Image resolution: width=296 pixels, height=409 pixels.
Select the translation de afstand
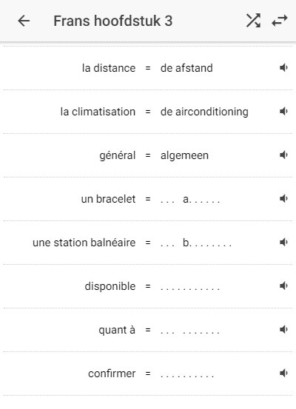point(186,68)
